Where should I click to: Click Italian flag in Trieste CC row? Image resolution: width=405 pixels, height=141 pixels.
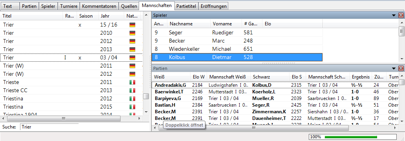coord(132,90)
